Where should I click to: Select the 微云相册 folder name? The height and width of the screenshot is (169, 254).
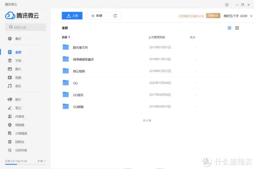pos(79,71)
